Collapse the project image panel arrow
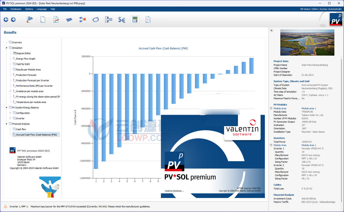This screenshot has width=344, height=212. coord(271,31)
